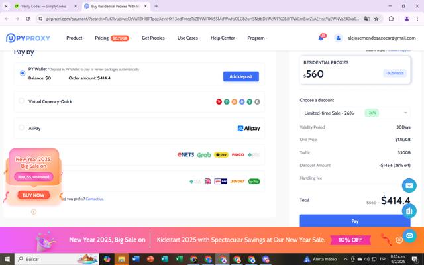The width and height of the screenshot is (424, 265).
Task: Open the notification bell icon
Action: coord(321,38)
